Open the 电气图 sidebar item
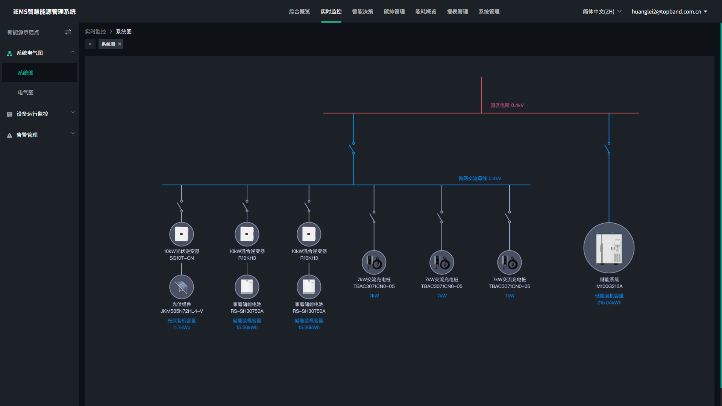Viewport: 722px width, 406px height. [26, 92]
